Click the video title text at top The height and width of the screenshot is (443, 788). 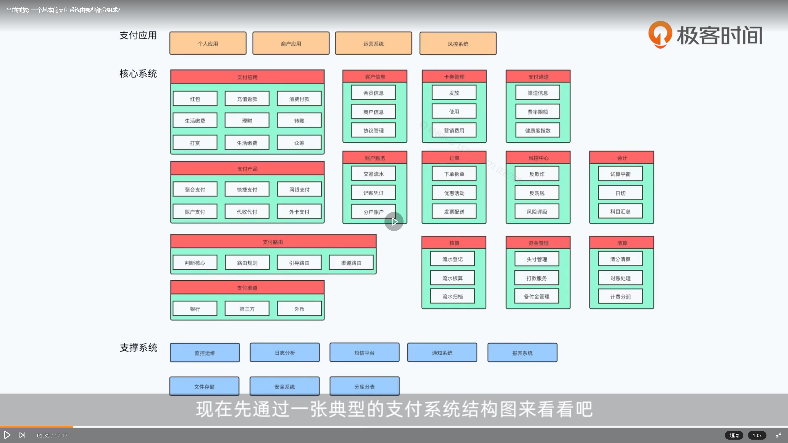63,10
